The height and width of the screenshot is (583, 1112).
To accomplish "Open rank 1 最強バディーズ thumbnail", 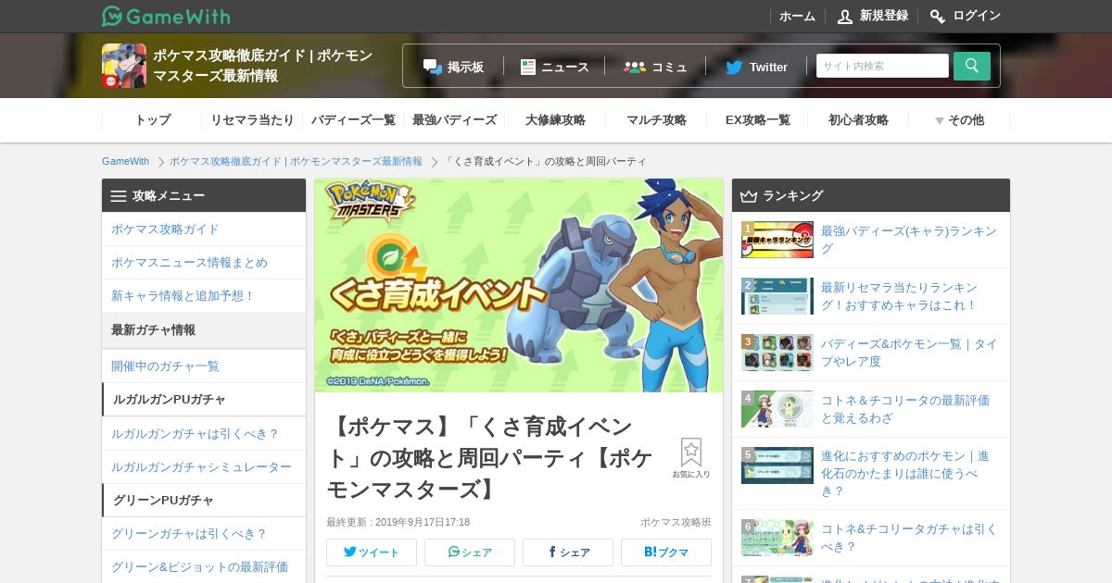I will tap(777, 240).
